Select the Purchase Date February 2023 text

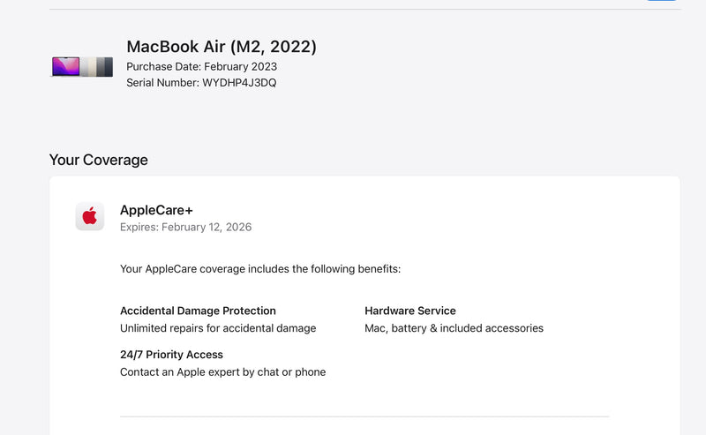(x=201, y=67)
